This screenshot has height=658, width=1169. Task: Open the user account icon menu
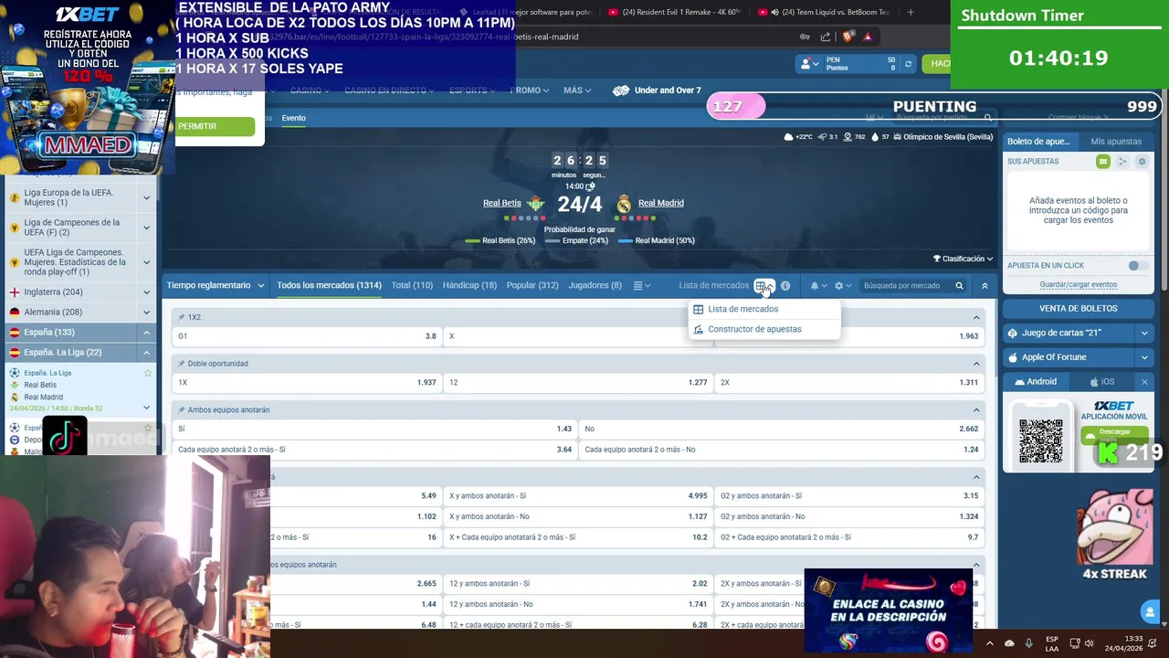point(808,64)
